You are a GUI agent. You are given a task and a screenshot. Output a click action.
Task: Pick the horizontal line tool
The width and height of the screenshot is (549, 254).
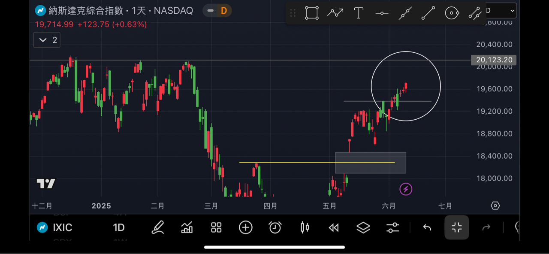(382, 13)
